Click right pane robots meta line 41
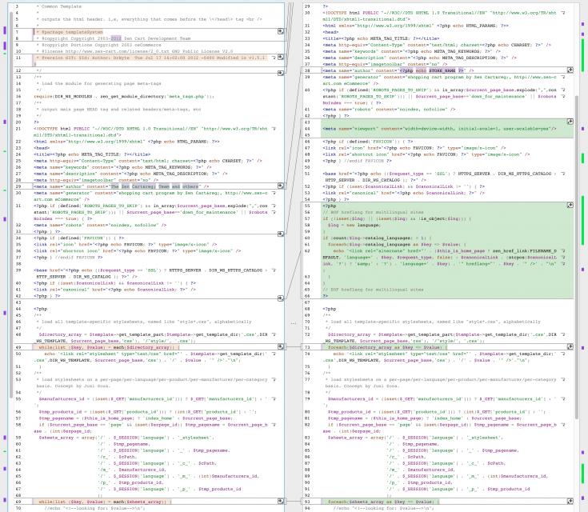The width and height of the screenshot is (588, 512). point(390,110)
